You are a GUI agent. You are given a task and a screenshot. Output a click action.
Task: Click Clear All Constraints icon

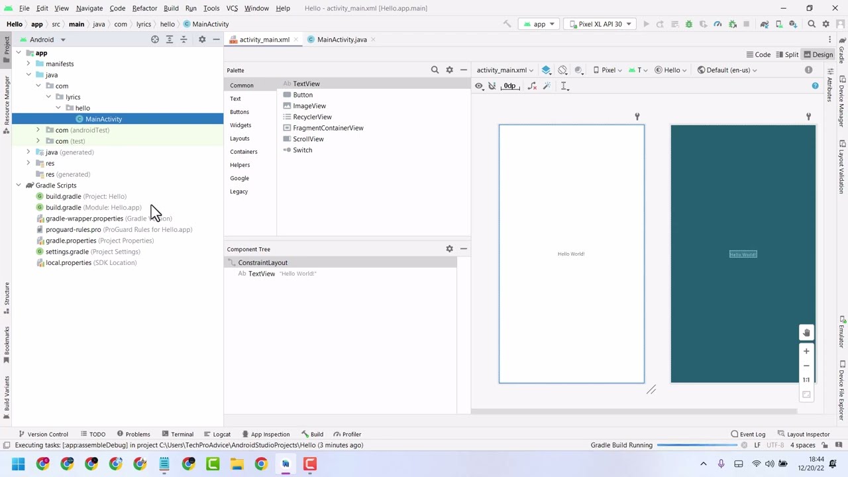pyautogui.click(x=531, y=86)
